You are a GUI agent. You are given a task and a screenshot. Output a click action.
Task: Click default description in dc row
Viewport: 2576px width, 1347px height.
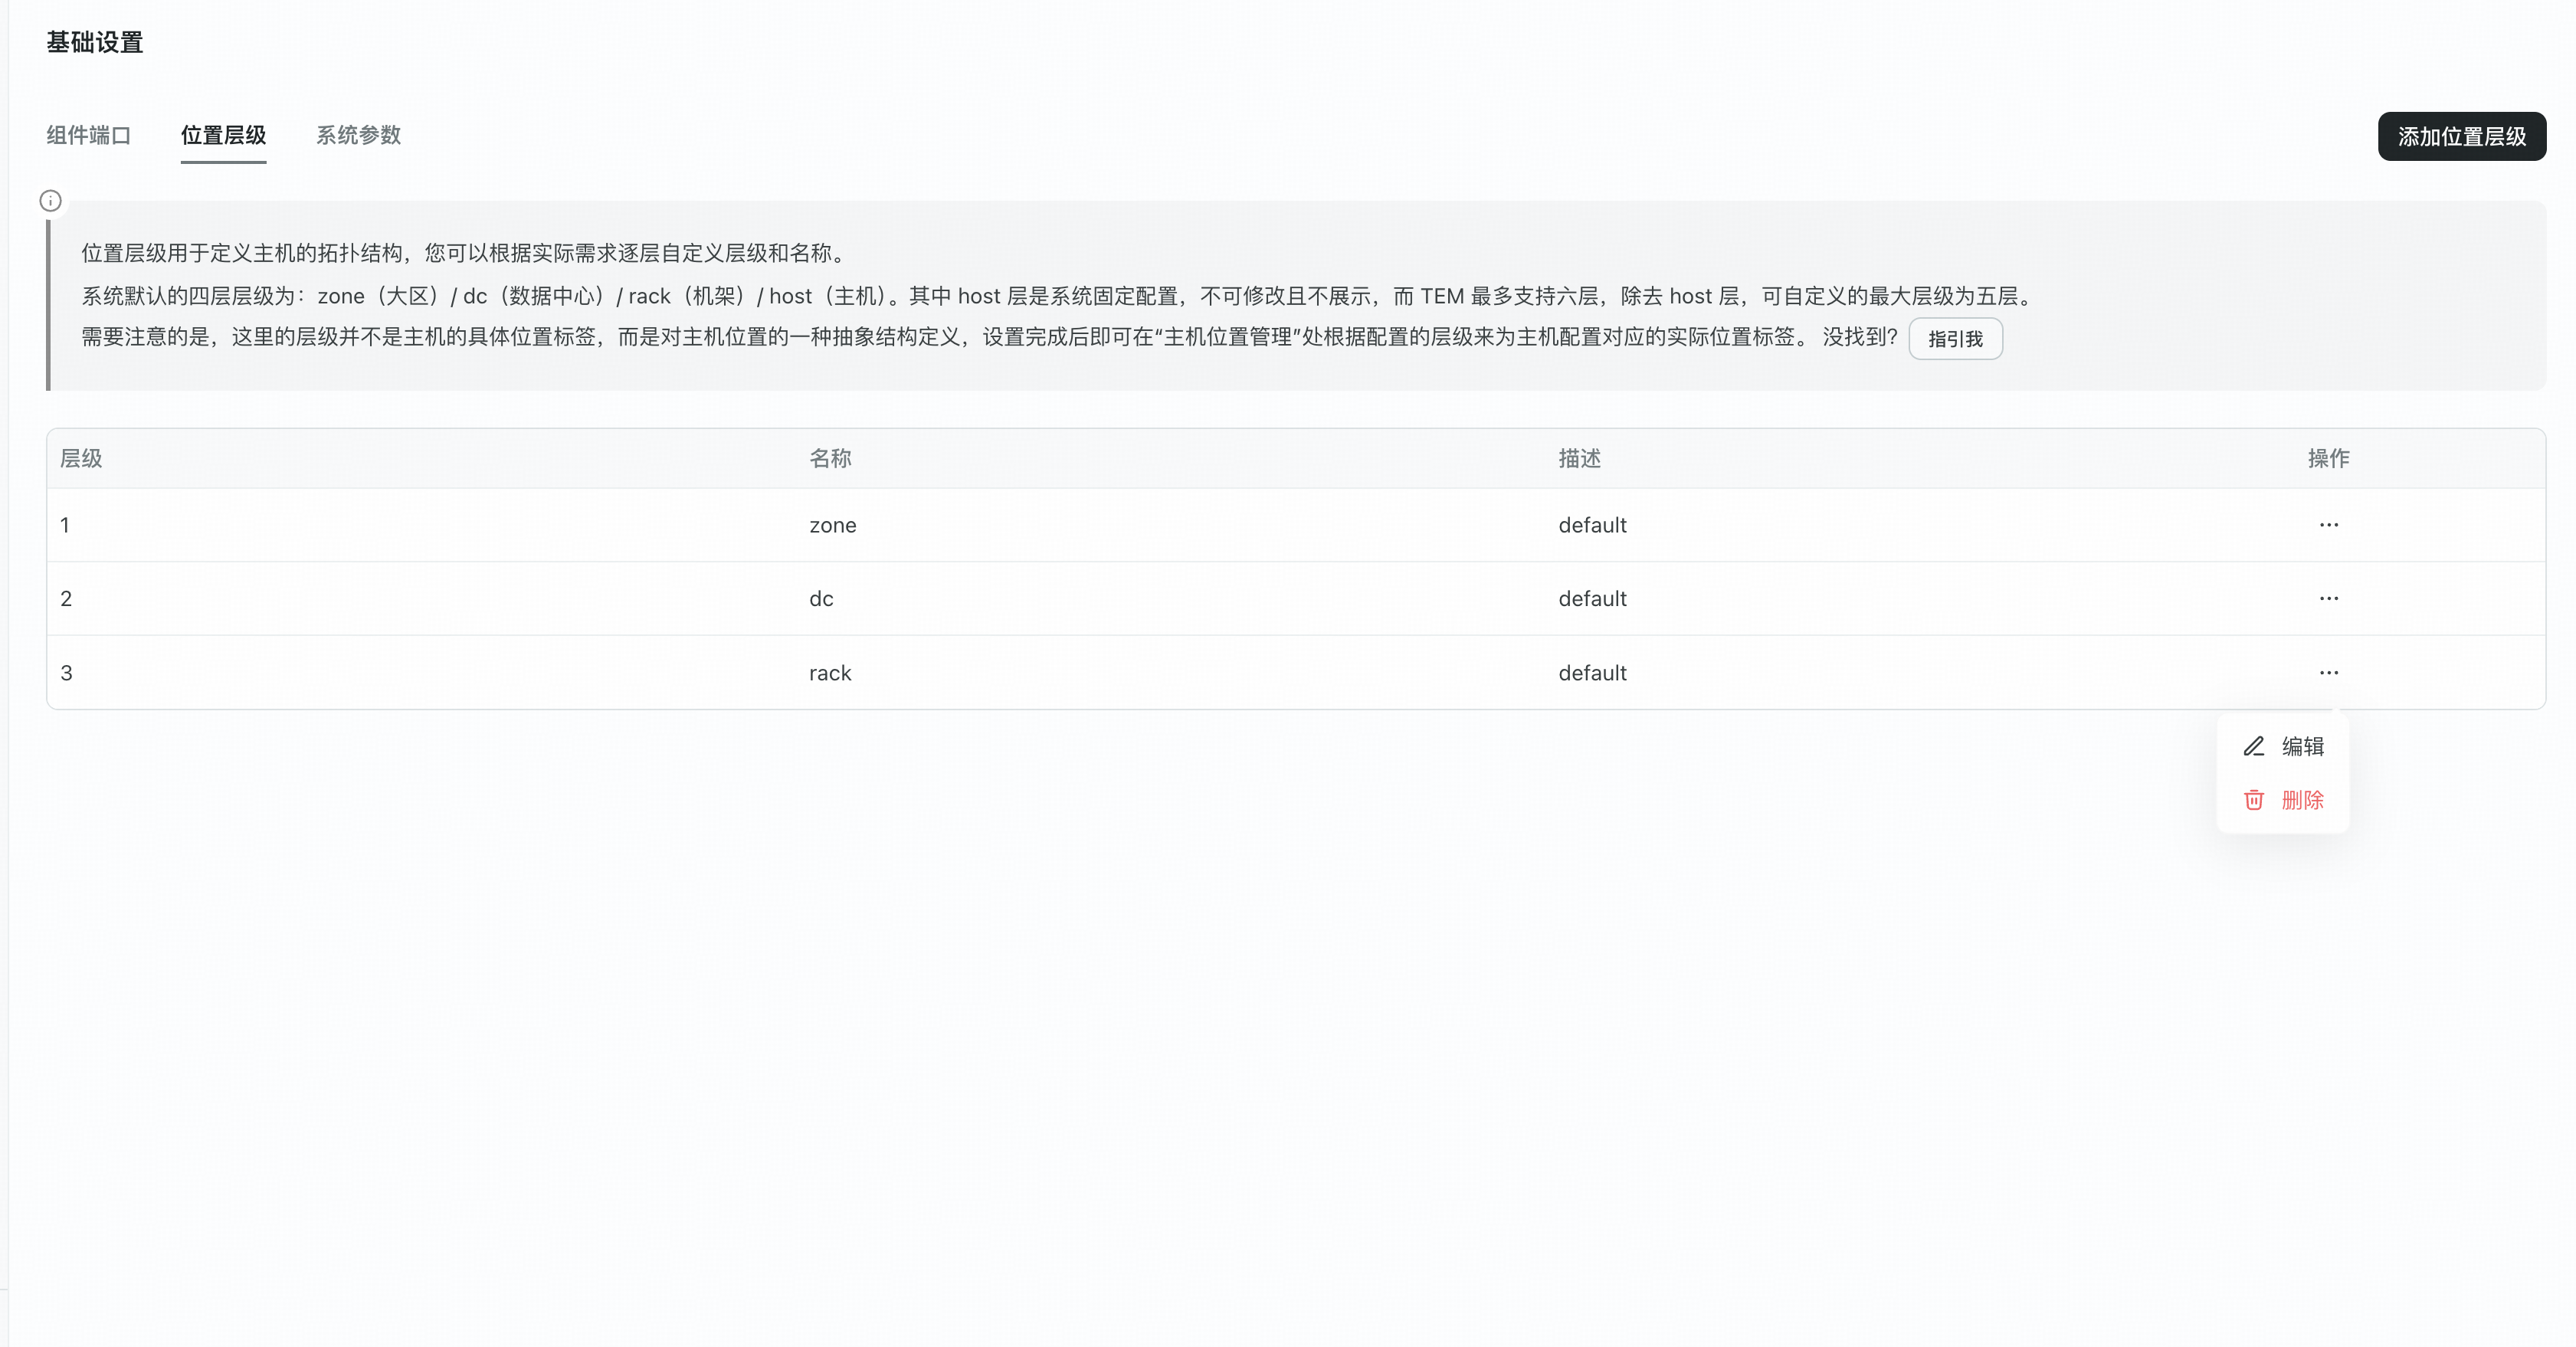pos(1592,599)
